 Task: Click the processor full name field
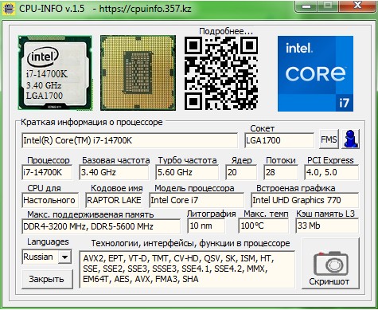[130, 140]
